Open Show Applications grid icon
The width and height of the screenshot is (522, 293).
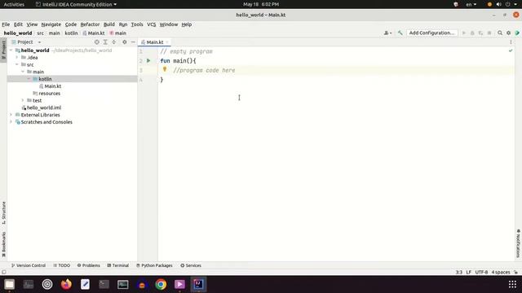pyautogui.click(x=512, y=284)
